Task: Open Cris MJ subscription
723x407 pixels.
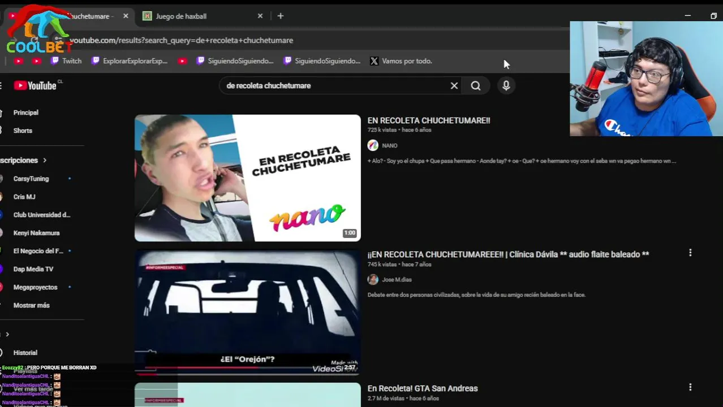Action: pos(24,197)
